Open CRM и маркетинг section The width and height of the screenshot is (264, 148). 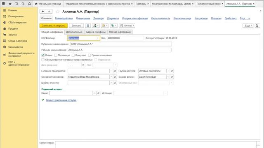pos(17,23)
